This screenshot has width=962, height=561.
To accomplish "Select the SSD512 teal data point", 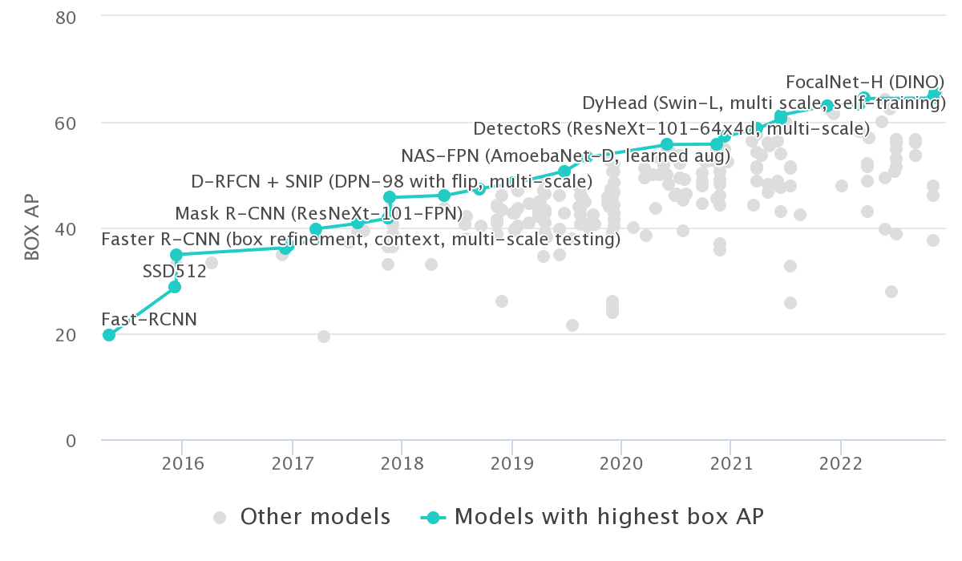I will (175, 287).
